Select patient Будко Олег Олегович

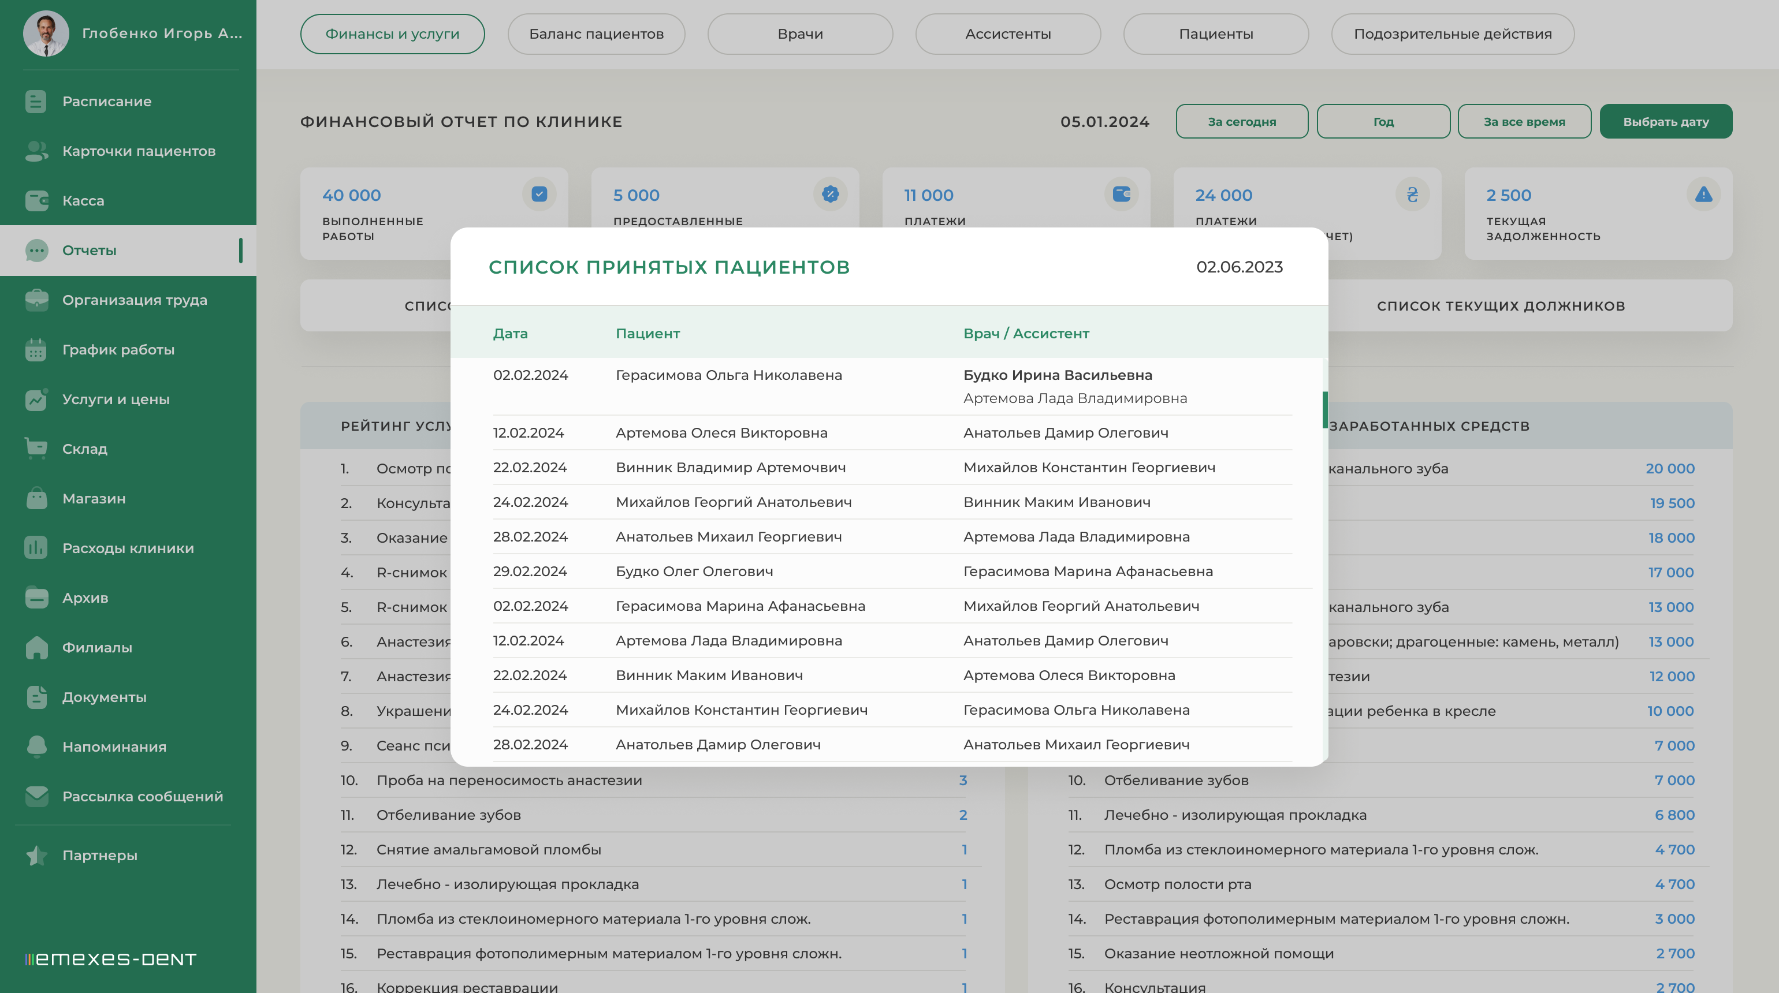[694, 572]
